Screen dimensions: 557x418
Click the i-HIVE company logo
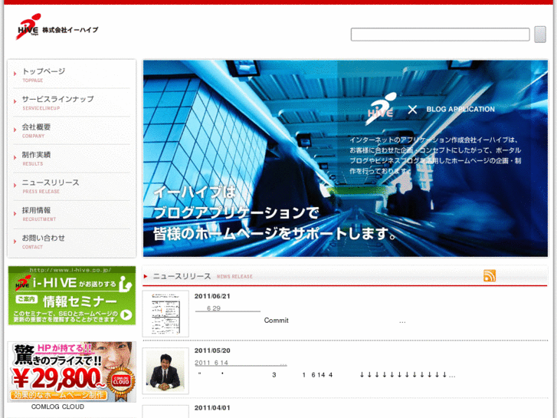(x=57, y=27)
